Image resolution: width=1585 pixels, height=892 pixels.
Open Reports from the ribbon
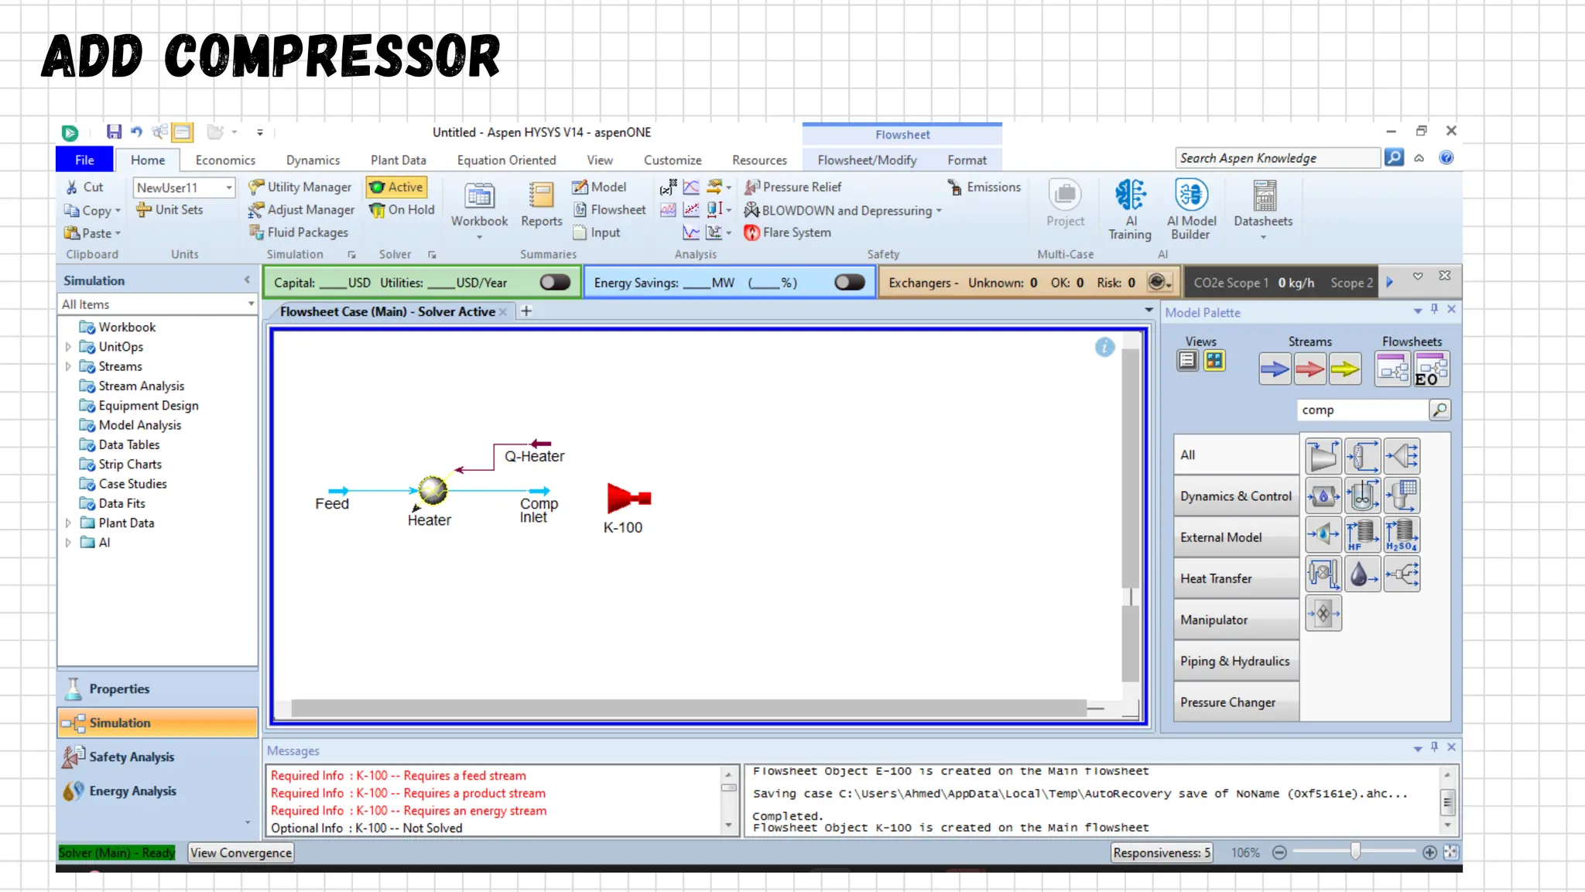pyautogui.click(x=541, y=205)
